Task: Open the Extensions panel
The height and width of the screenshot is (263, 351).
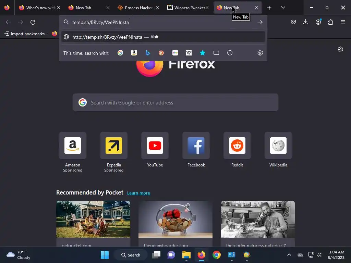Action: [x=330, y=22]
